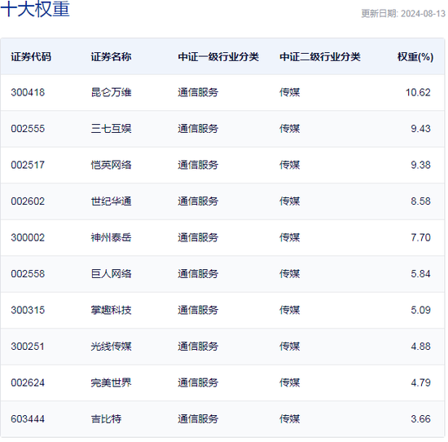
Task: Select stock name 神州泰岳
Action: [111, 238]
